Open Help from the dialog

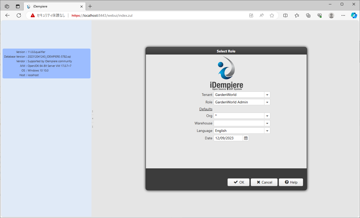click(x=291, y=182)
